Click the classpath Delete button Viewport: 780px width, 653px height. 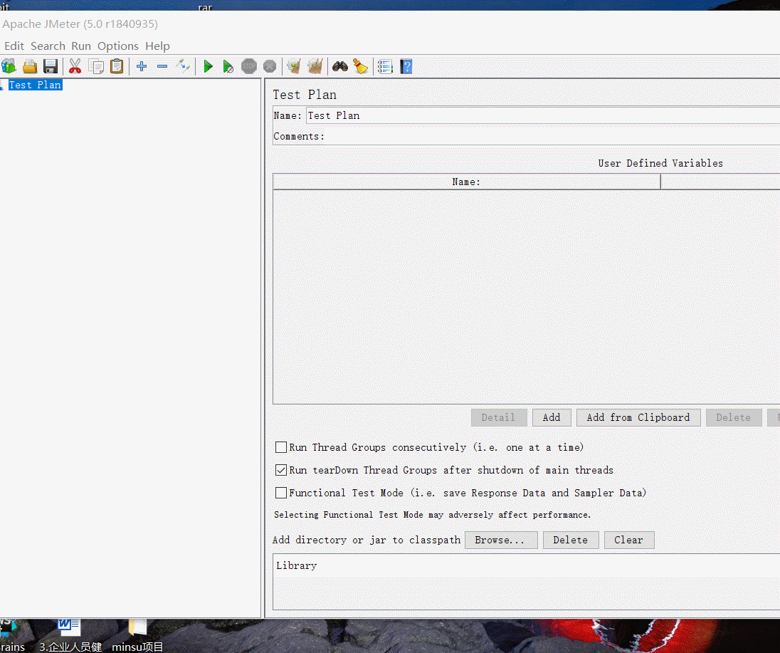pos(570,540)
